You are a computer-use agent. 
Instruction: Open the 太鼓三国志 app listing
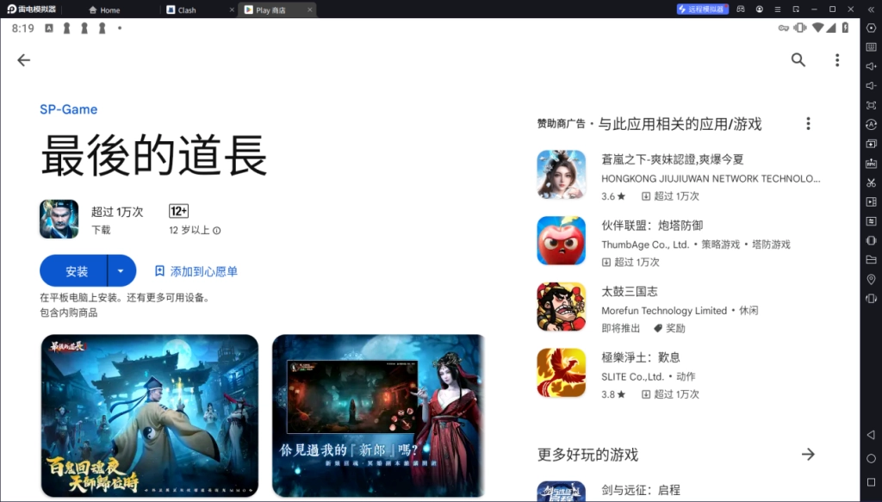(679, 307)
